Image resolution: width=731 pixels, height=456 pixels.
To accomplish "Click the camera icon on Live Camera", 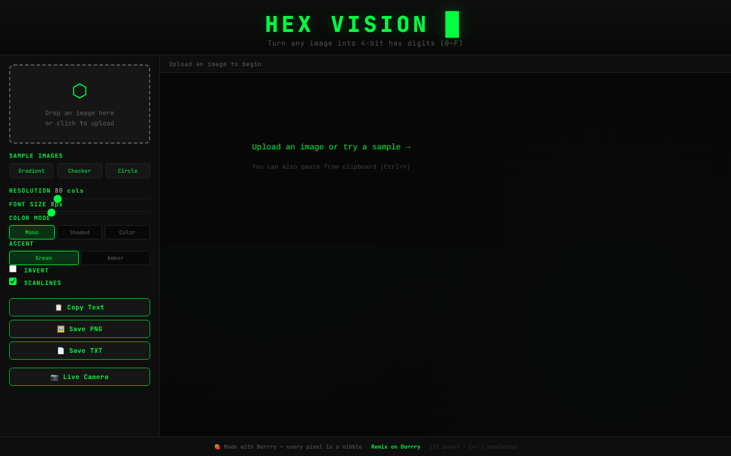I will [x=54, y=377].
